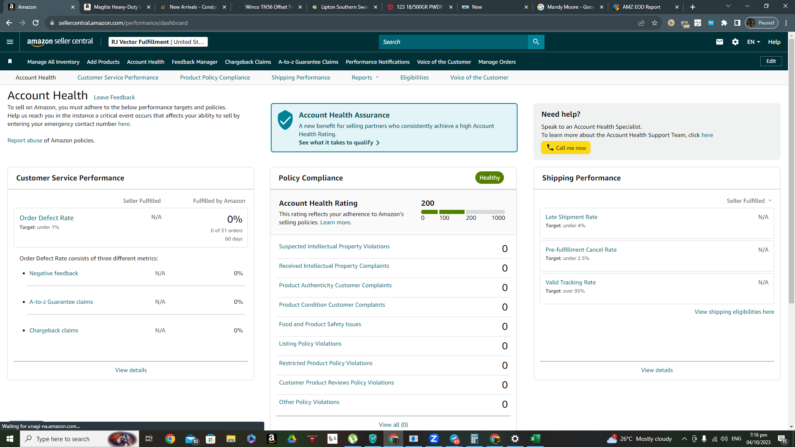Open Calculator from the taskbar
This screenshot has width=795, height=447.
pyautogui.click(x=475, y=439)
